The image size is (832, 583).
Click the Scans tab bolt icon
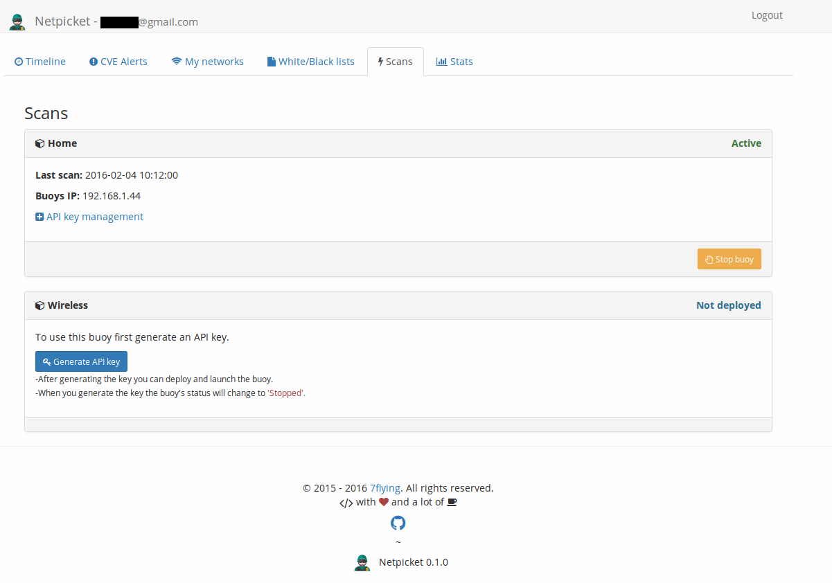(x=380, y=62)
